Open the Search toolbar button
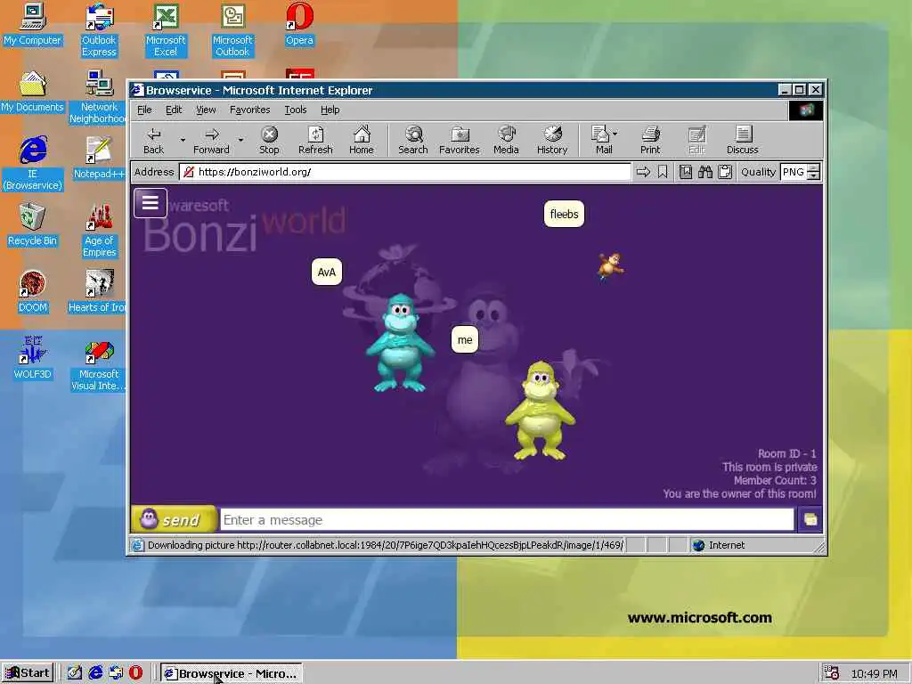 pos(413,141)
